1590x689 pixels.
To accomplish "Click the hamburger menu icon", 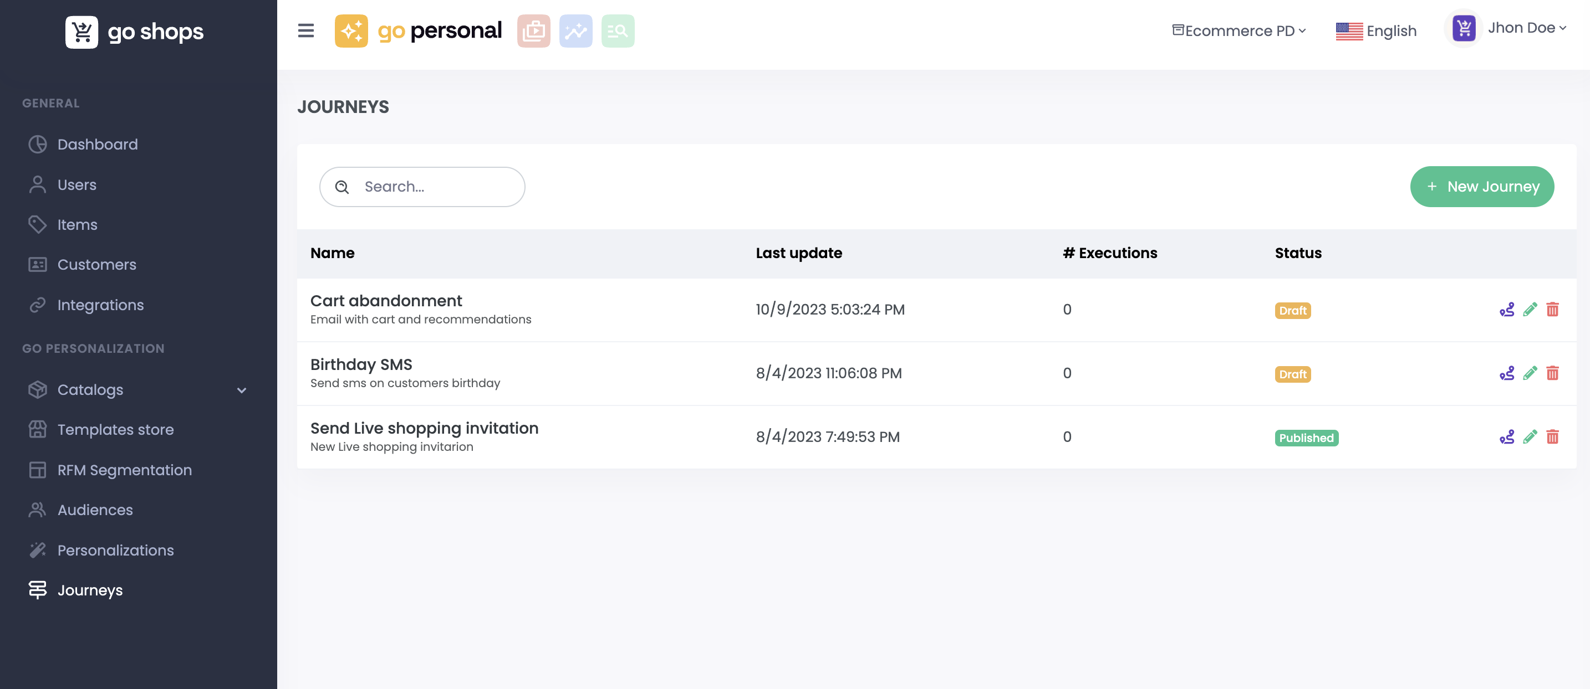I will pyautogui.click(x=305, y=30).
